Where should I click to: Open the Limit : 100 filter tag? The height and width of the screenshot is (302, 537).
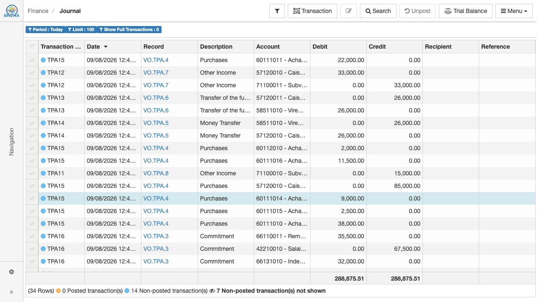click(81, 29)
